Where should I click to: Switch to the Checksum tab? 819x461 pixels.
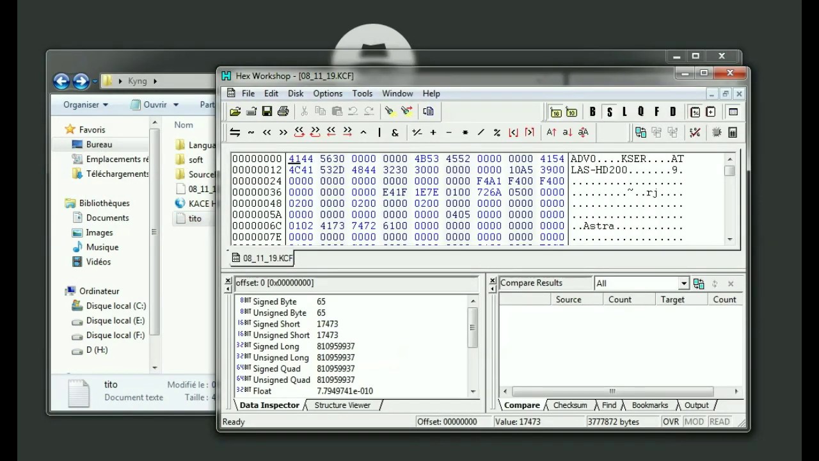tap(570, 405)
